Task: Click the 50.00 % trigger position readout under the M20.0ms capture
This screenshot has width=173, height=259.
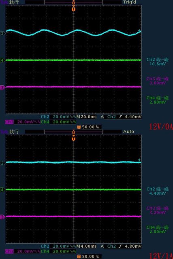Action: pos(89,127)
